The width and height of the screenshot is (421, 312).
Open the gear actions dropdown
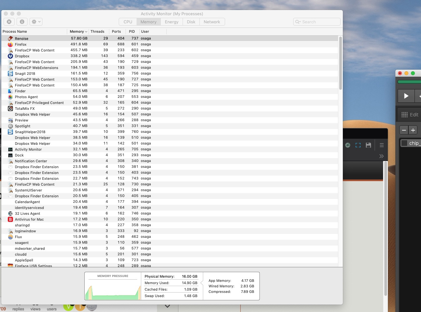[x=36, y=22]
